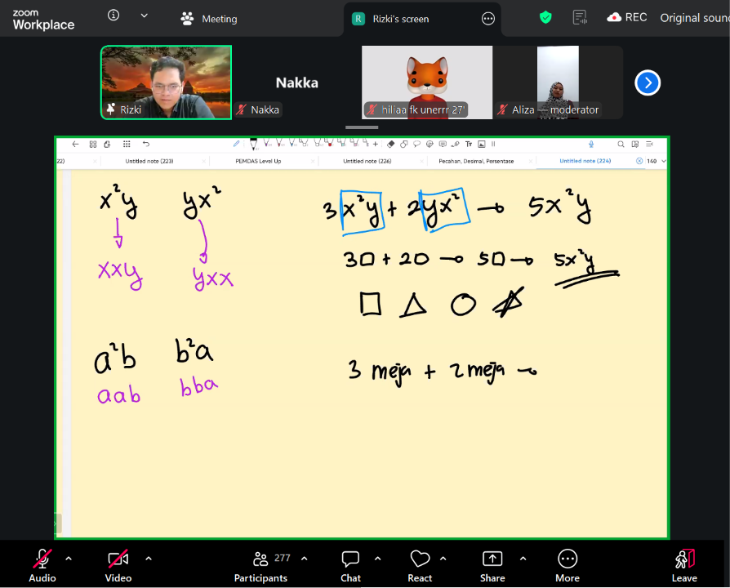Open React emoji menu
The width and height of the screenshot is (730, 588).
point(420,565)
